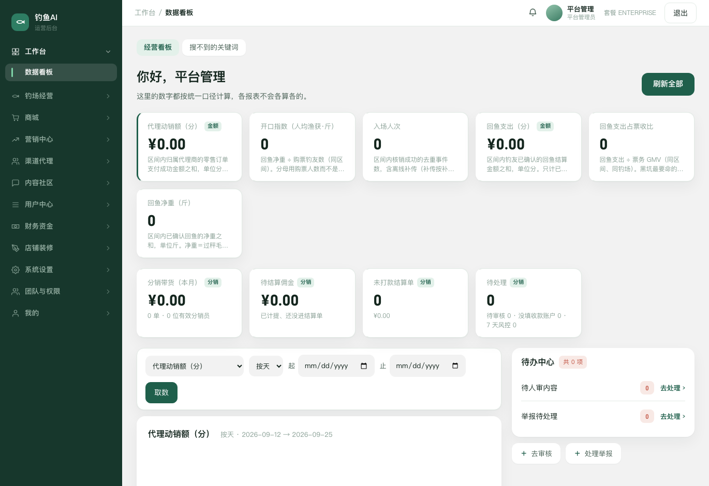Select the 代理动销额(分) metric card

pos(189,147)
